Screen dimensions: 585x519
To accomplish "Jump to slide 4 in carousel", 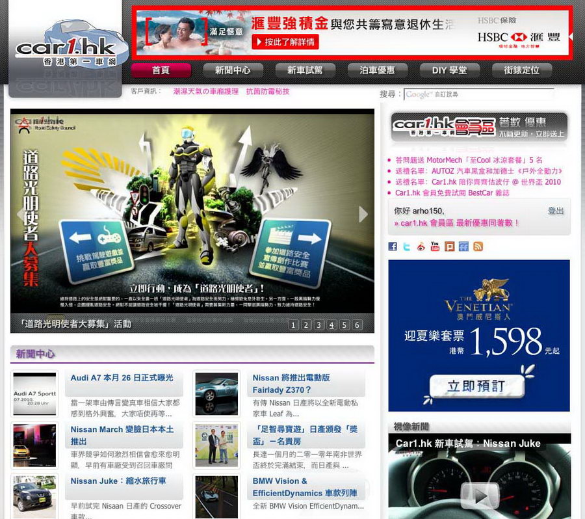I will click(331, 325).
